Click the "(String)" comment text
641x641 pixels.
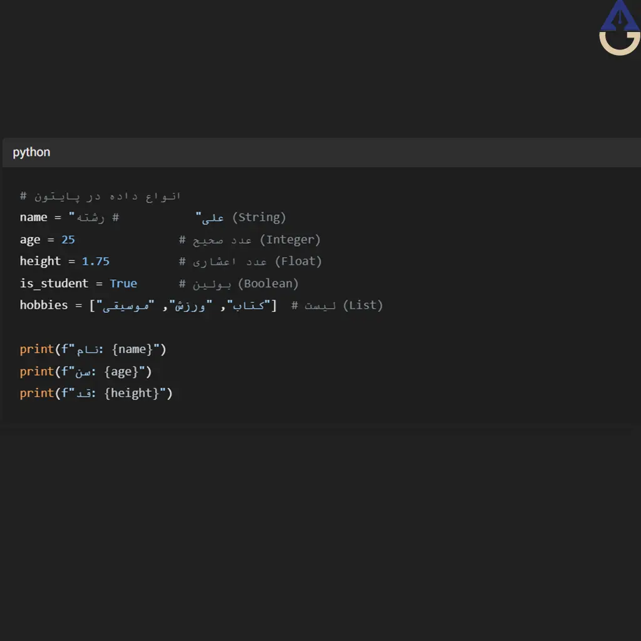259,217
